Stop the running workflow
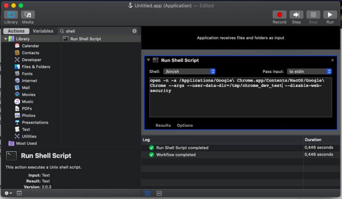This screenshot has width=342, height=199. [x=313, y=15]
